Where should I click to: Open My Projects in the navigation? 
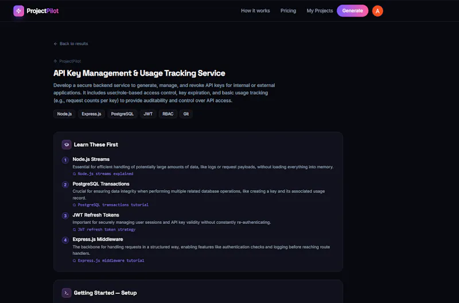(320, 11)
